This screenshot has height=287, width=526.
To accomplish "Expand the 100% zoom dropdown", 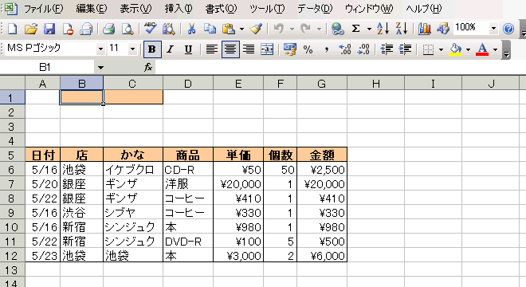I will tap(493, 29).
